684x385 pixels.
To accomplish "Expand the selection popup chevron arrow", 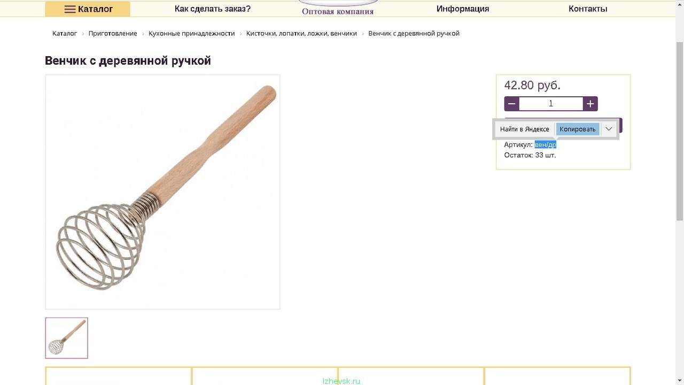I will pos(609,129).
